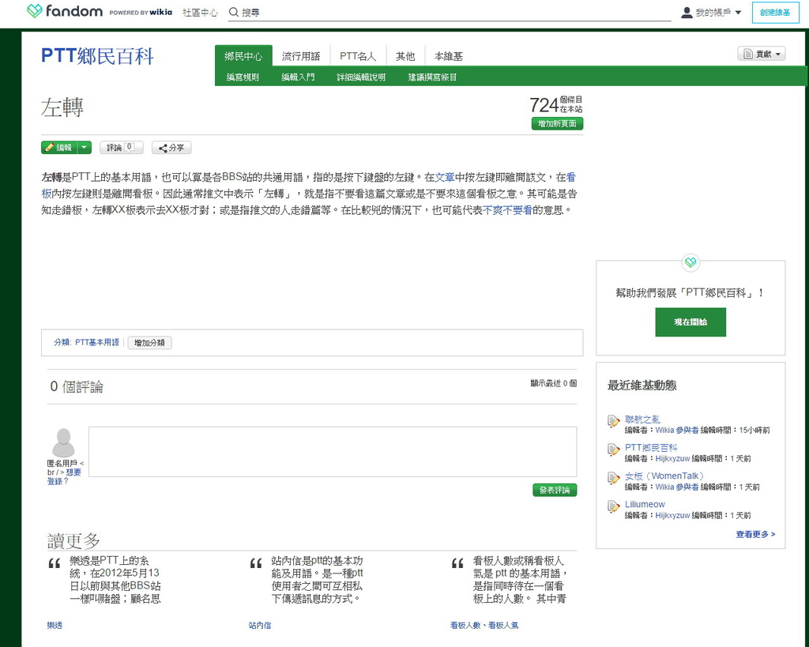Click the 評論 comments button
The height and width of the screenshot is (647, 809).
pyautogui.click(x=121, y=148)
